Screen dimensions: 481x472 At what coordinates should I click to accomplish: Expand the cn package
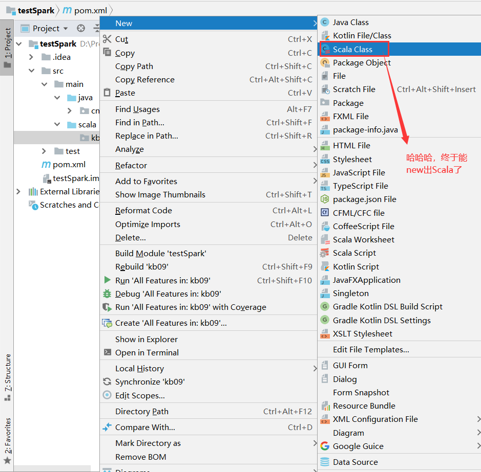(x=70, y=111)
